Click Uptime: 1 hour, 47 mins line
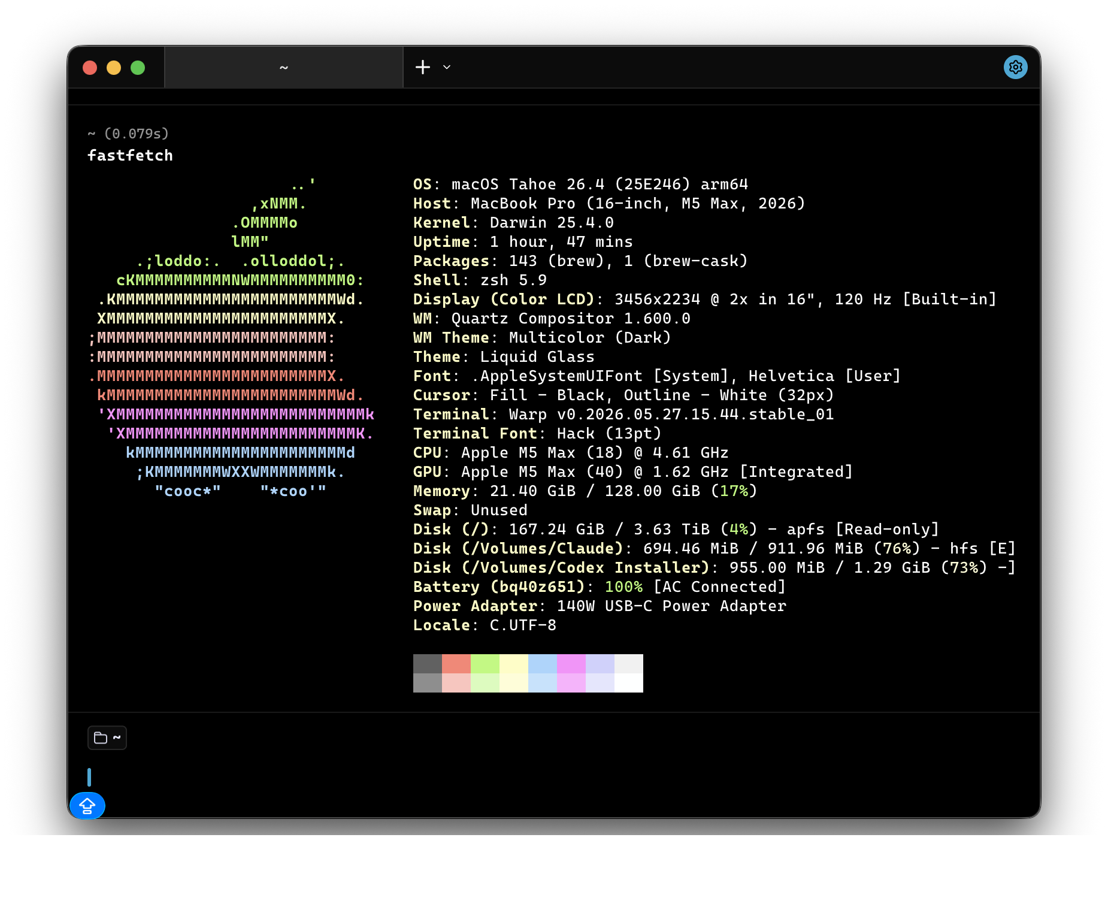1108x907 pixels. [523, 242]
